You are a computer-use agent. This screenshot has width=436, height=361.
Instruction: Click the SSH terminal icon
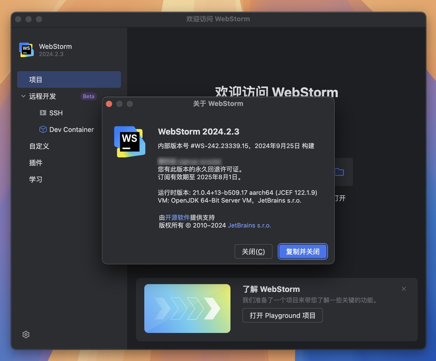click(43, 113)
